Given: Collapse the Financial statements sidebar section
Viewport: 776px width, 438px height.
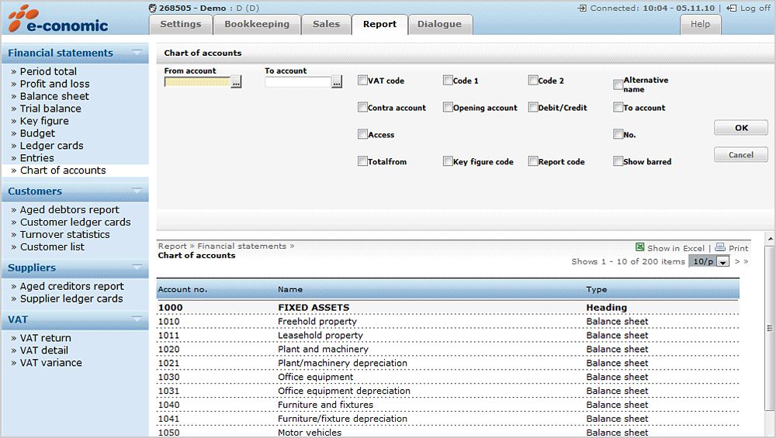Looking at the screenshot, I should coord(137,53).
